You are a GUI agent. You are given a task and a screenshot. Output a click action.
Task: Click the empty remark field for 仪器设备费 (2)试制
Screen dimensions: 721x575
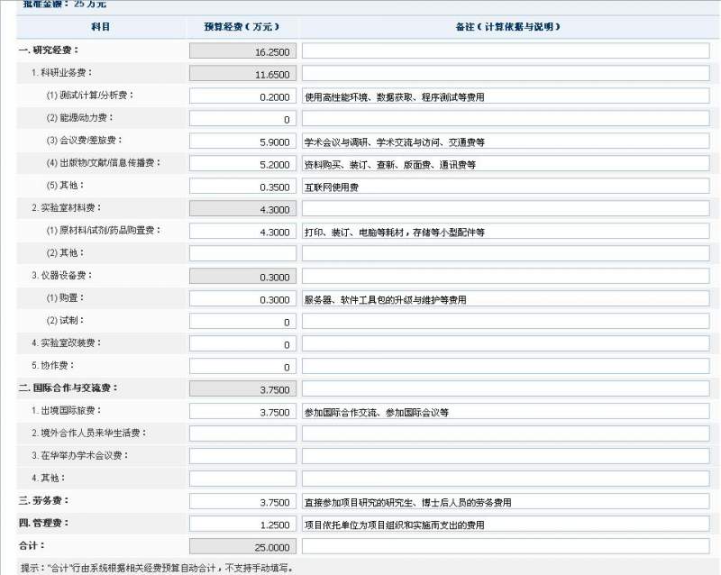pos(506,322)
